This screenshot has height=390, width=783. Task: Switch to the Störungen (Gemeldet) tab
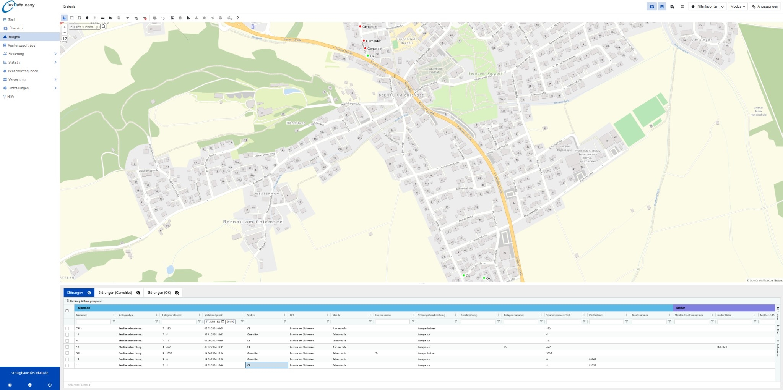(115, 293)
